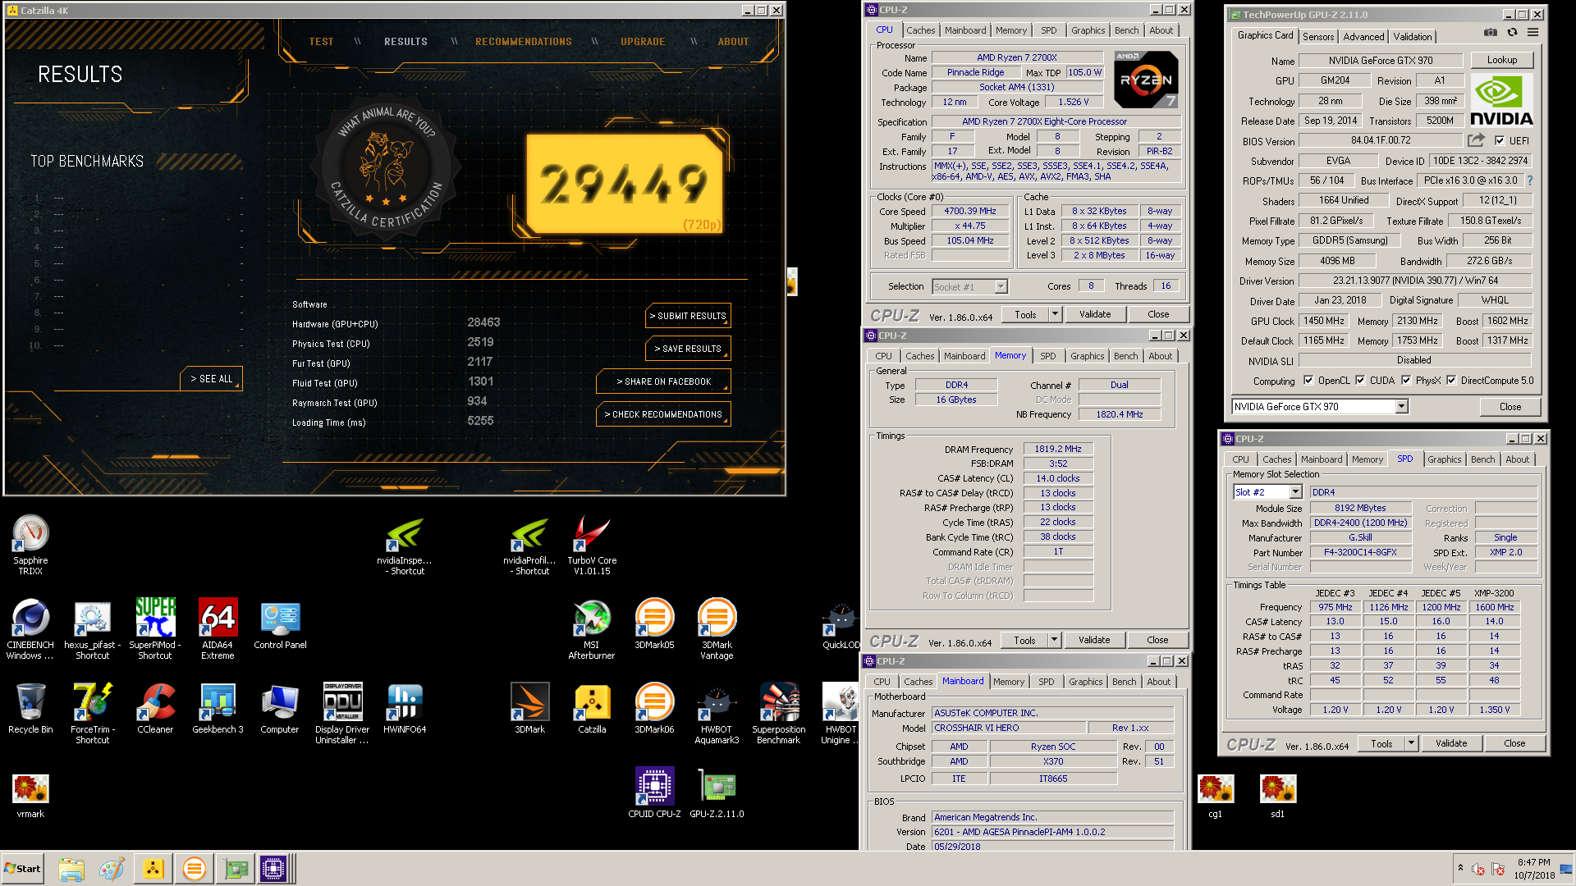Click CHECK RECOMMENDATIONS button
1576x886 pixels.
663,414
